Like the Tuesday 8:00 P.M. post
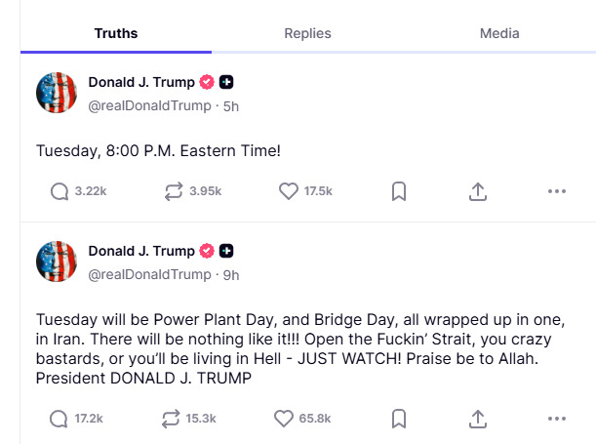Screen dimensions: 596x444 pos(289,191)
